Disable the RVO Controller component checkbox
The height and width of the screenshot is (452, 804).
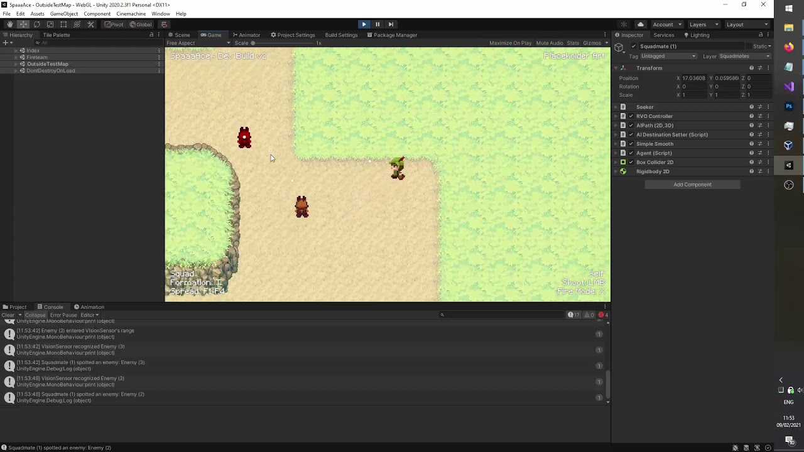click(631, 116)
